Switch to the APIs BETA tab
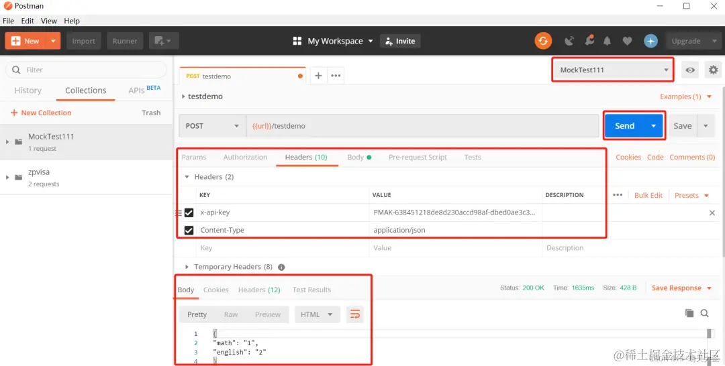The image size is (725, 366). pos(144,90)
